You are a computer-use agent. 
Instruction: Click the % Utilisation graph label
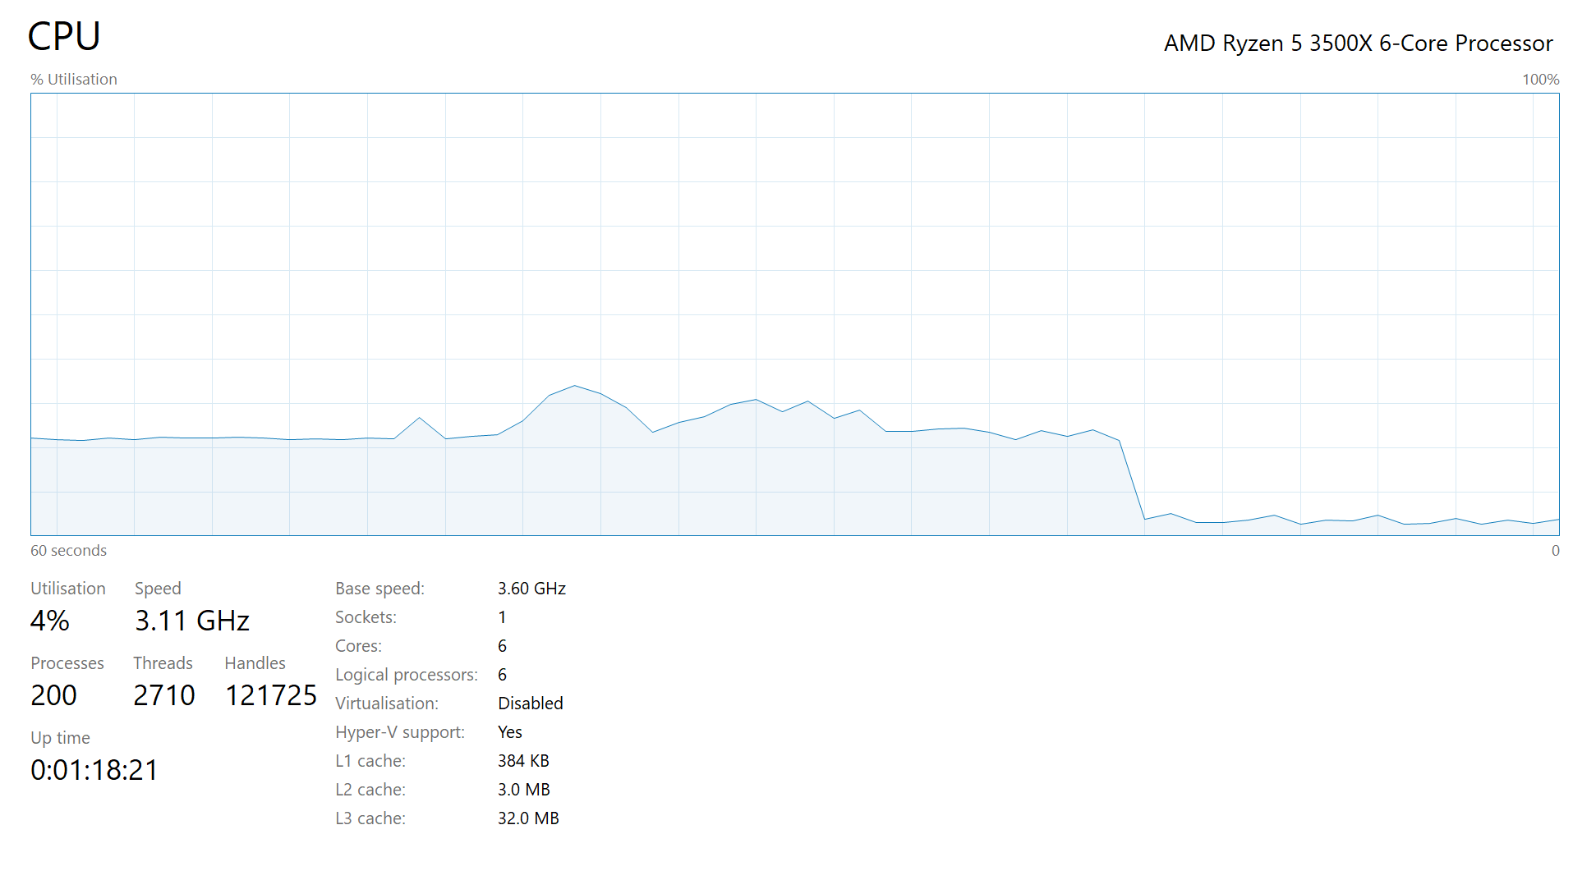pyautogui.click(x=74, y=79)
